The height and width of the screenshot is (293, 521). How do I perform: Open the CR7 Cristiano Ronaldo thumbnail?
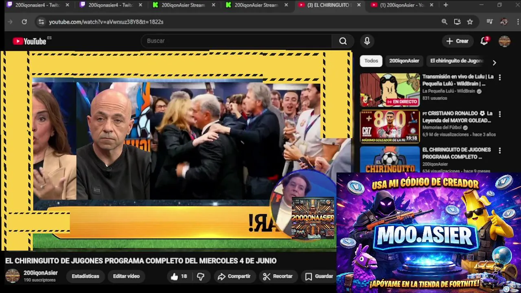(x=390, y=127)
